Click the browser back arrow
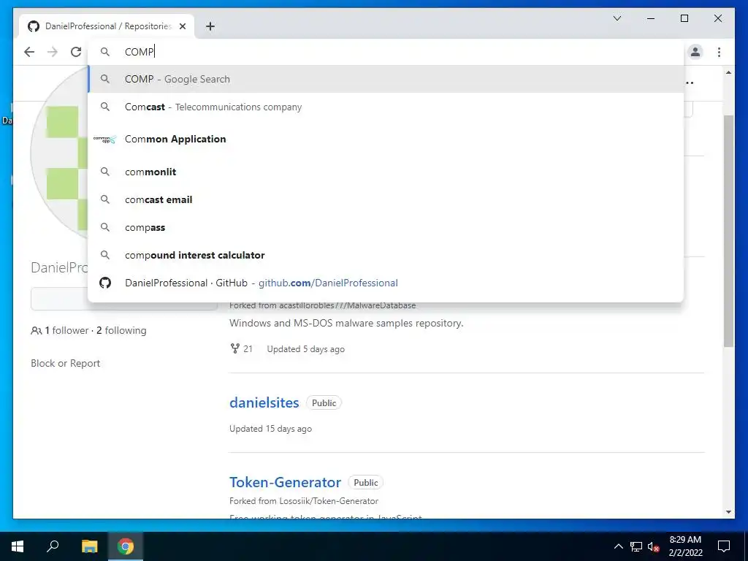This screenshot has width=748, height=561. click(29, 52)
